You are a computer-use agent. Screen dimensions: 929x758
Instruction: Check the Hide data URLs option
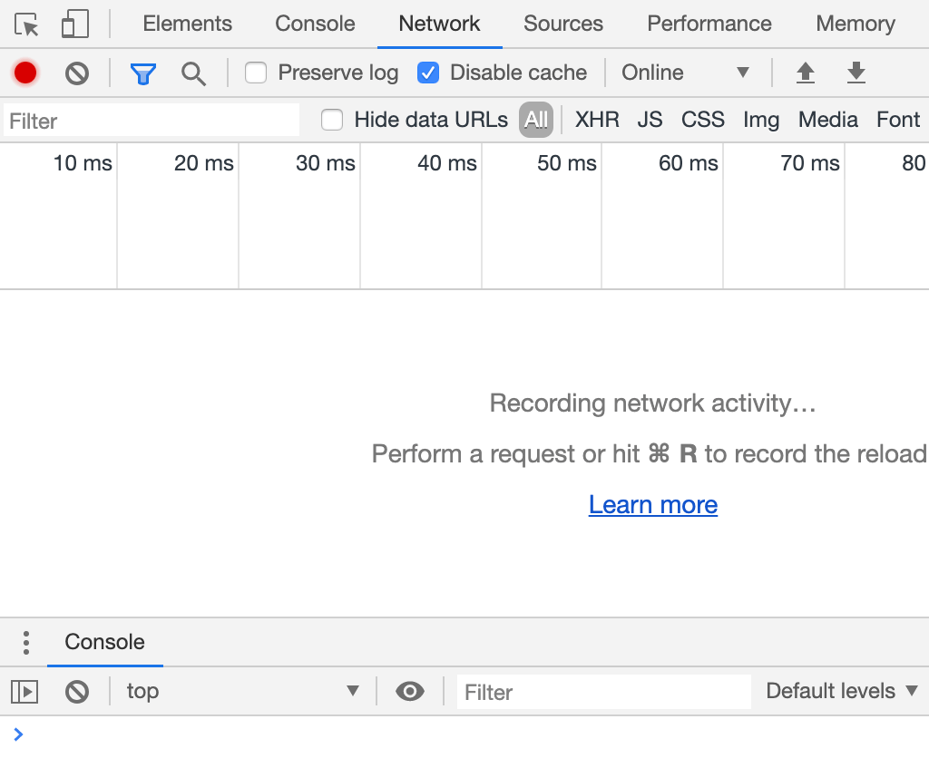[x=333, y=120]
